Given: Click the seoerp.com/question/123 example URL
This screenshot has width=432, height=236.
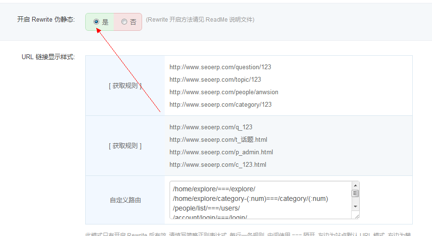Looking at the screenshot, I should click(220, 67).
